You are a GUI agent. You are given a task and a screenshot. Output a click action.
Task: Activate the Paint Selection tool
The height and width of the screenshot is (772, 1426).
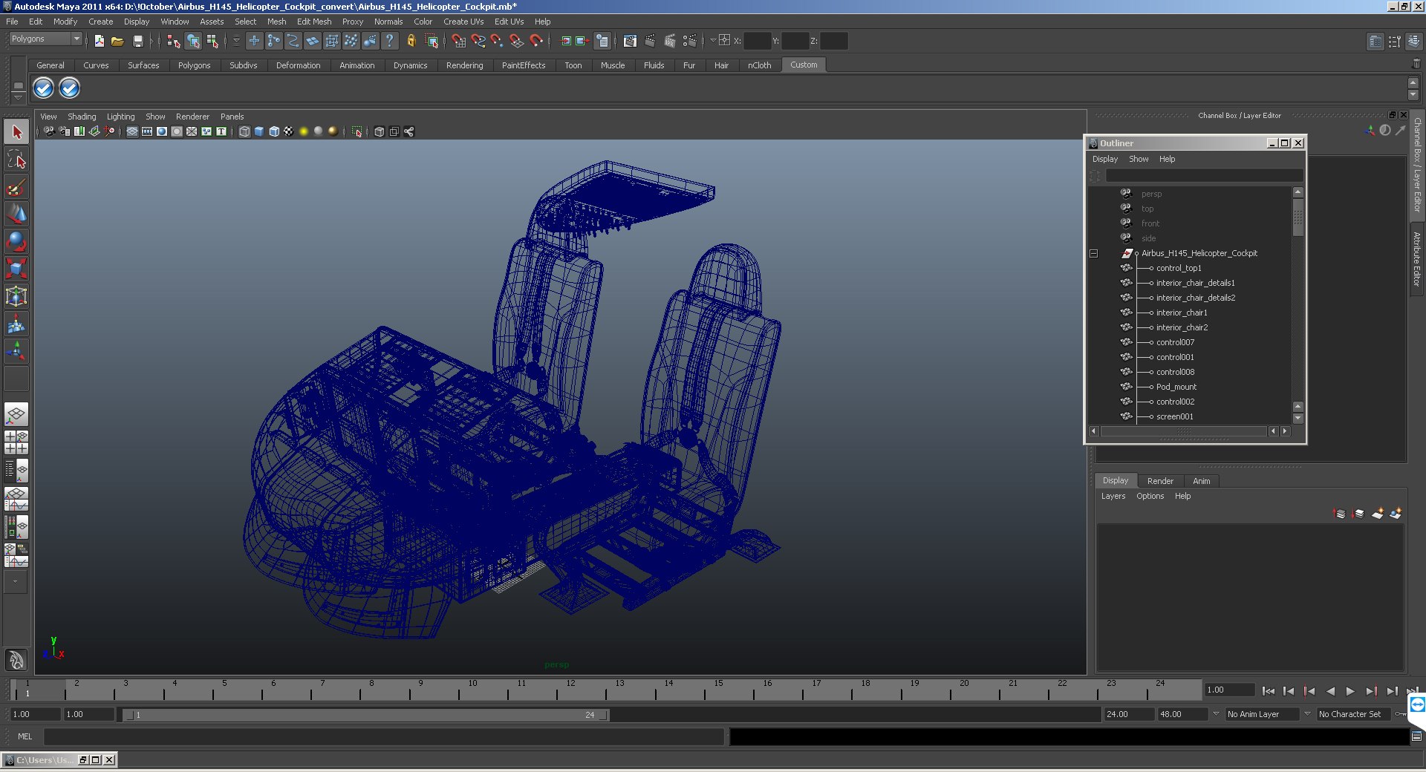pyautogui.click(x=16, y=186)
